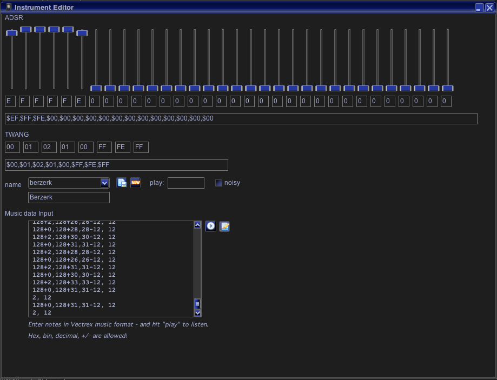Click the app icon in title bar

pos(8,7)
